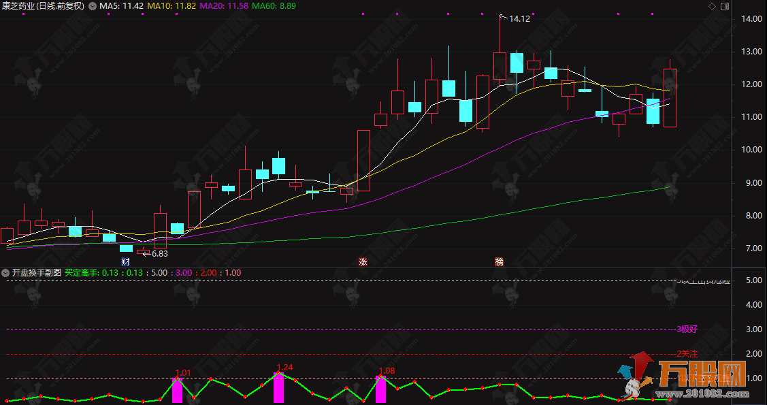Click the magenta bar labeled 1.01
767x405 pixels.
(x=178, y=391)
